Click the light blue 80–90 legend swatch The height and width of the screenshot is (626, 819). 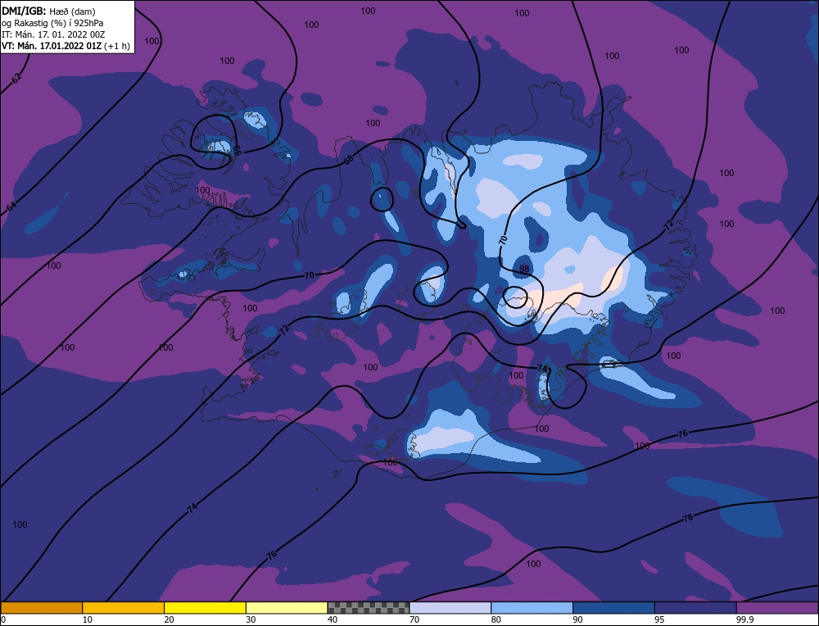532,608
